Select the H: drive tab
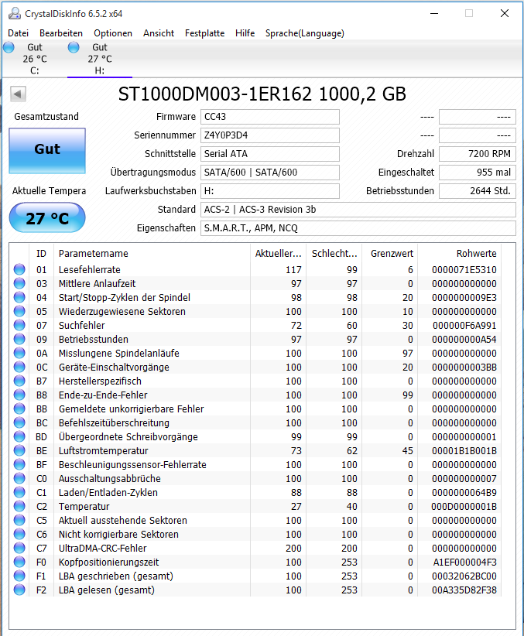The width and height of the screenshot is (524, 636). 99,59
